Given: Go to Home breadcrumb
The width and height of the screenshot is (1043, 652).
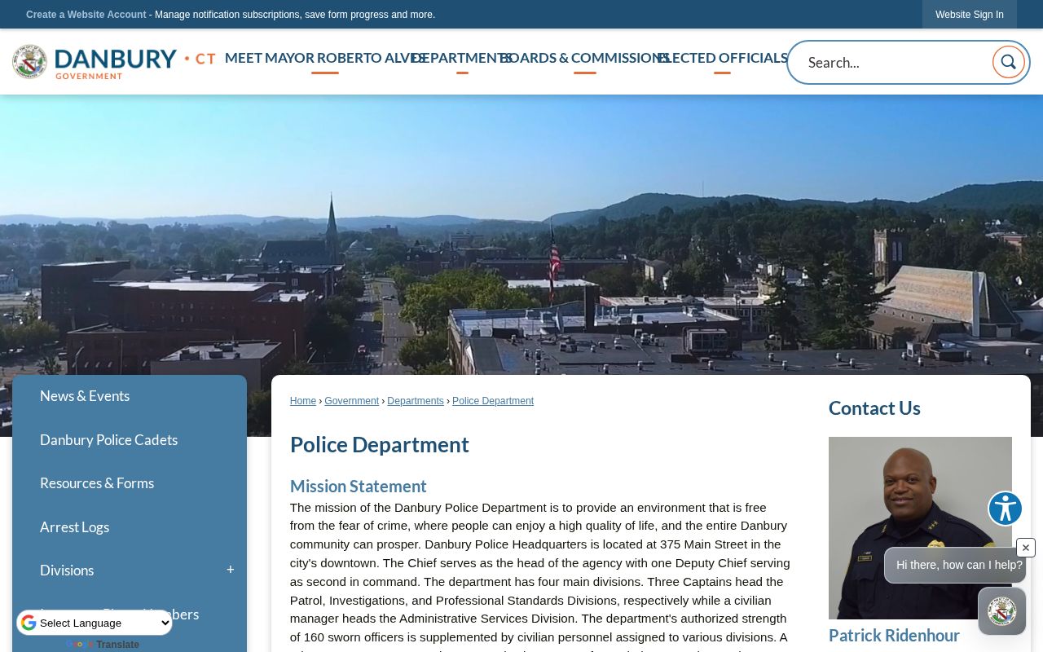Looking at the screenshot, I should point(303,401).
